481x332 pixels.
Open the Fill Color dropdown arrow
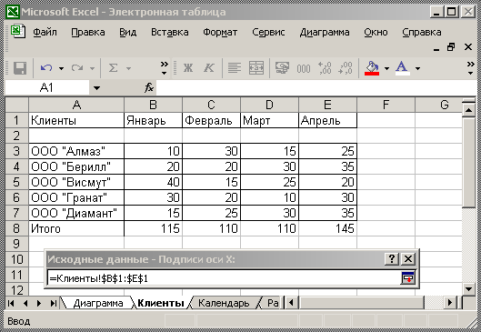(x=386, y=68)
